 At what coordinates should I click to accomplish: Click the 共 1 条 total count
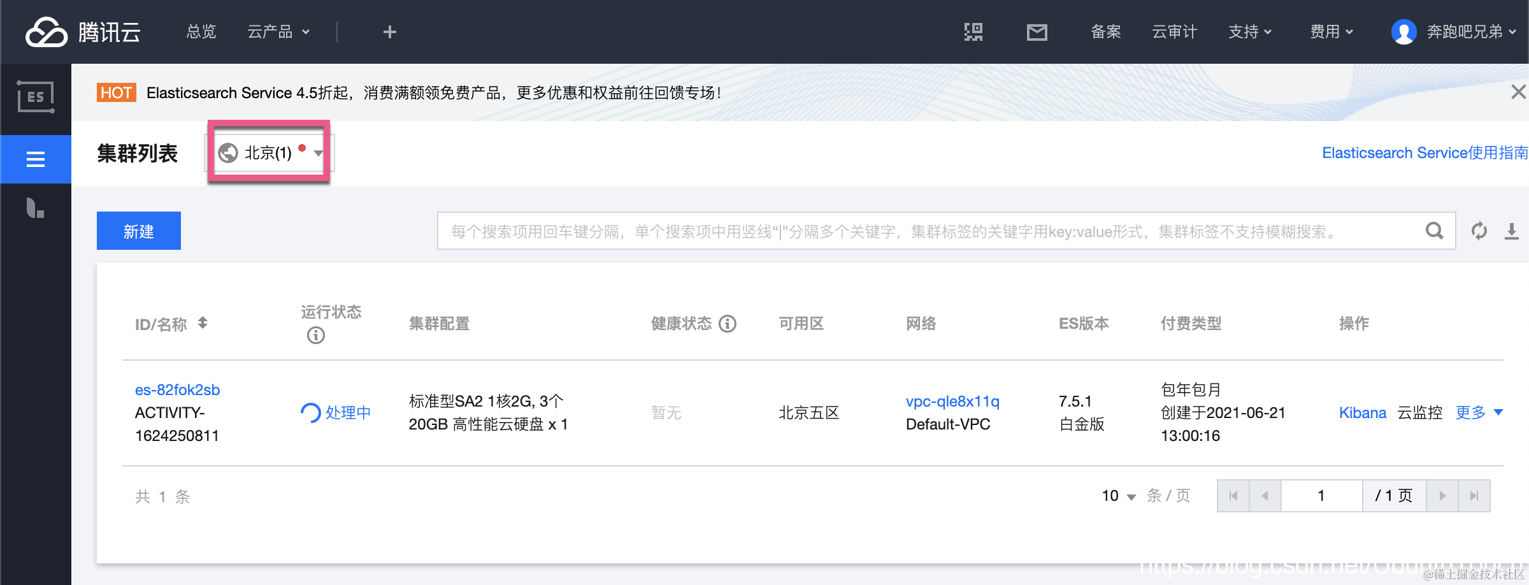click(162, 496)
